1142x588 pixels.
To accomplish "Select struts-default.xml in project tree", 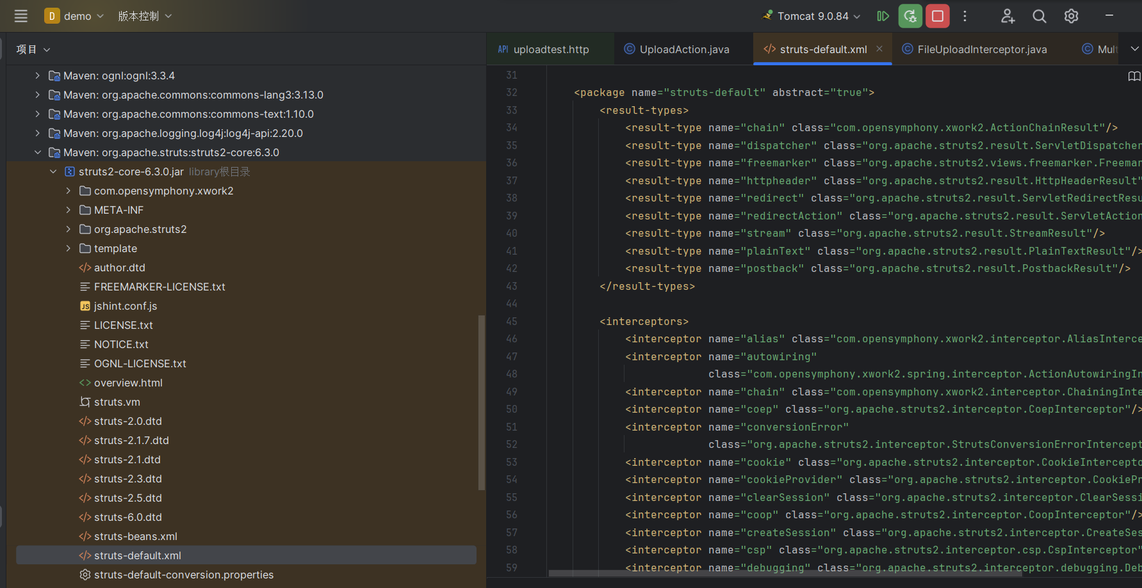I will tap(246, 555).
